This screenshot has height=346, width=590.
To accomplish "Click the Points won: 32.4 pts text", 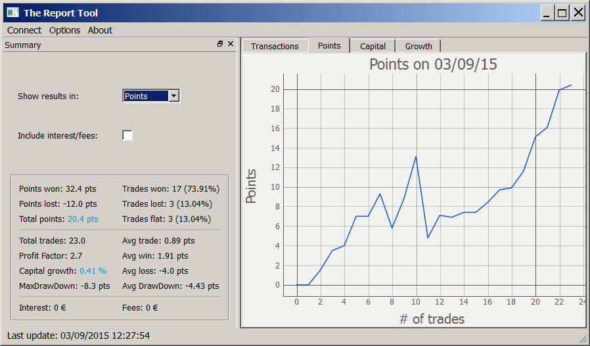I will click(58, 189).
